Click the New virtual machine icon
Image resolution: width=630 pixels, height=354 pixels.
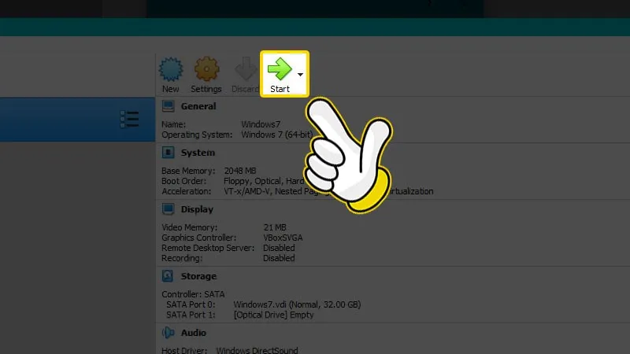click(x=170, y=71)
